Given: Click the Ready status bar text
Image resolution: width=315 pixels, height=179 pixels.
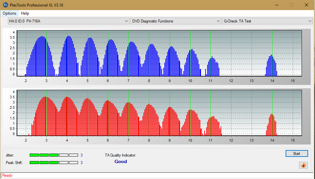Looking at the screenshot, I should point(7,175).
